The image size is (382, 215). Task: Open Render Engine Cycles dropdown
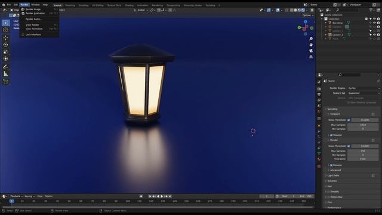364,88
